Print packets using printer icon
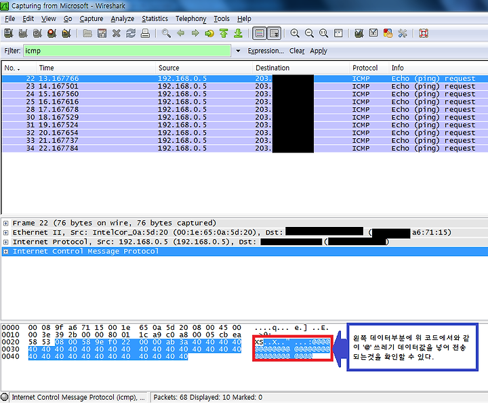Image resolution: width=488 pixels, height=403 pixels. click(145, 33)
